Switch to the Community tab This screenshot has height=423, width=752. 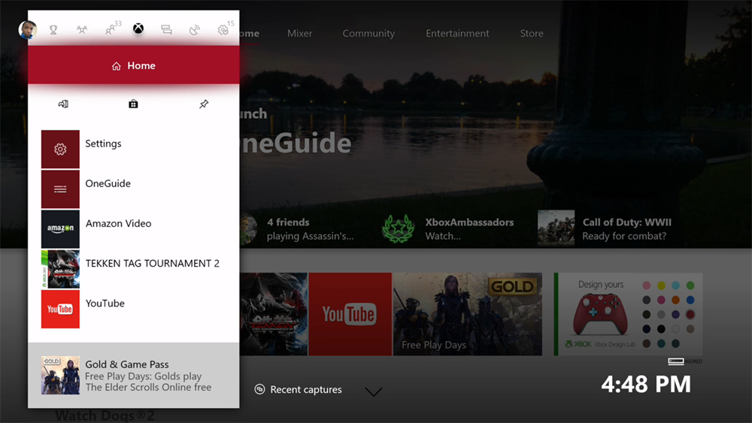[368, 34]
